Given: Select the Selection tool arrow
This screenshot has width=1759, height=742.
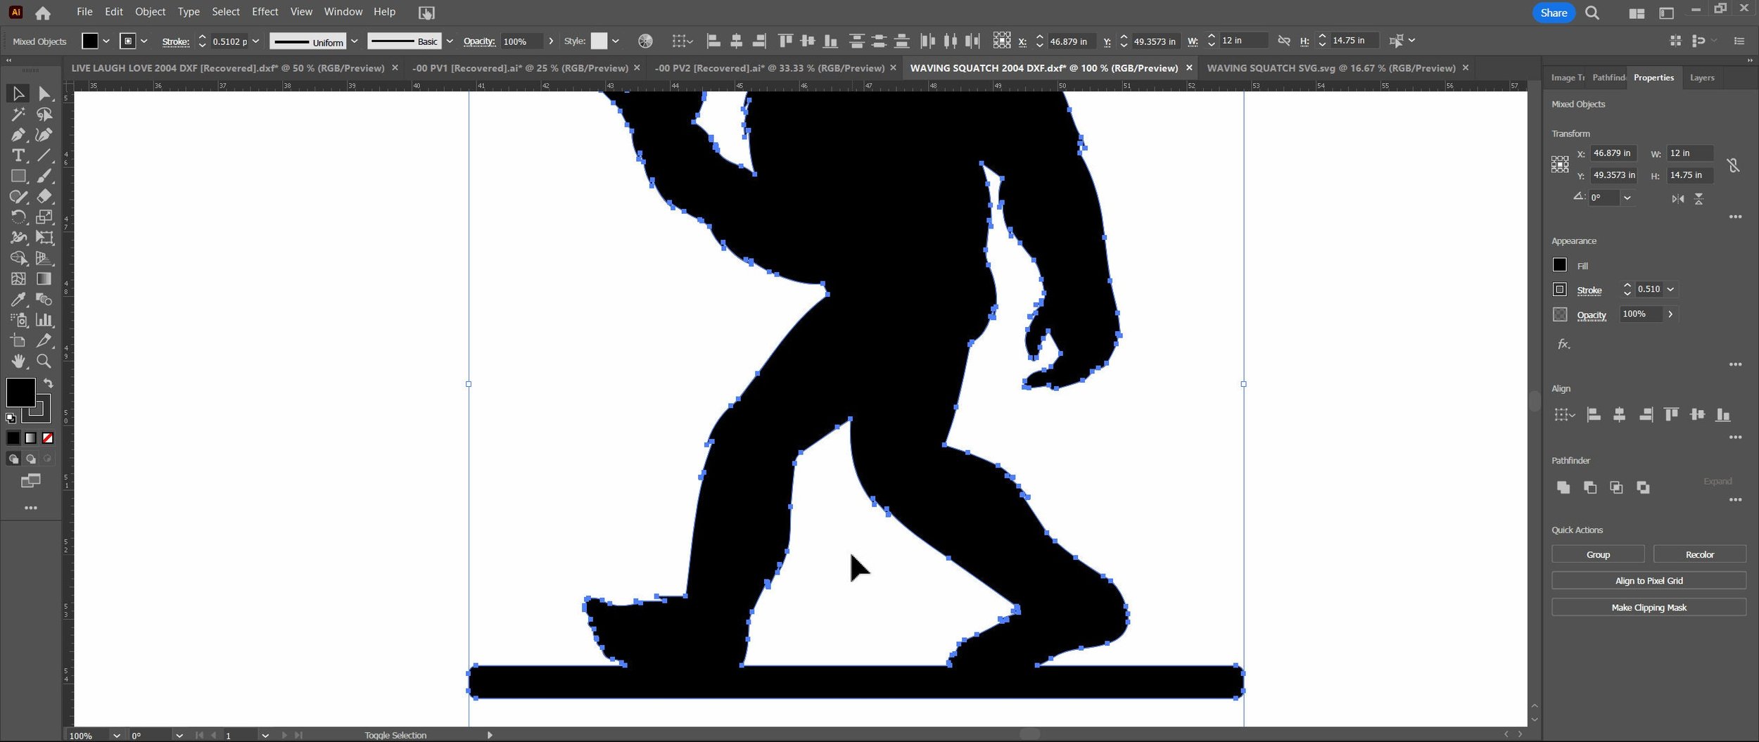Looking at the screenshot, I should (x=18, y=94).
